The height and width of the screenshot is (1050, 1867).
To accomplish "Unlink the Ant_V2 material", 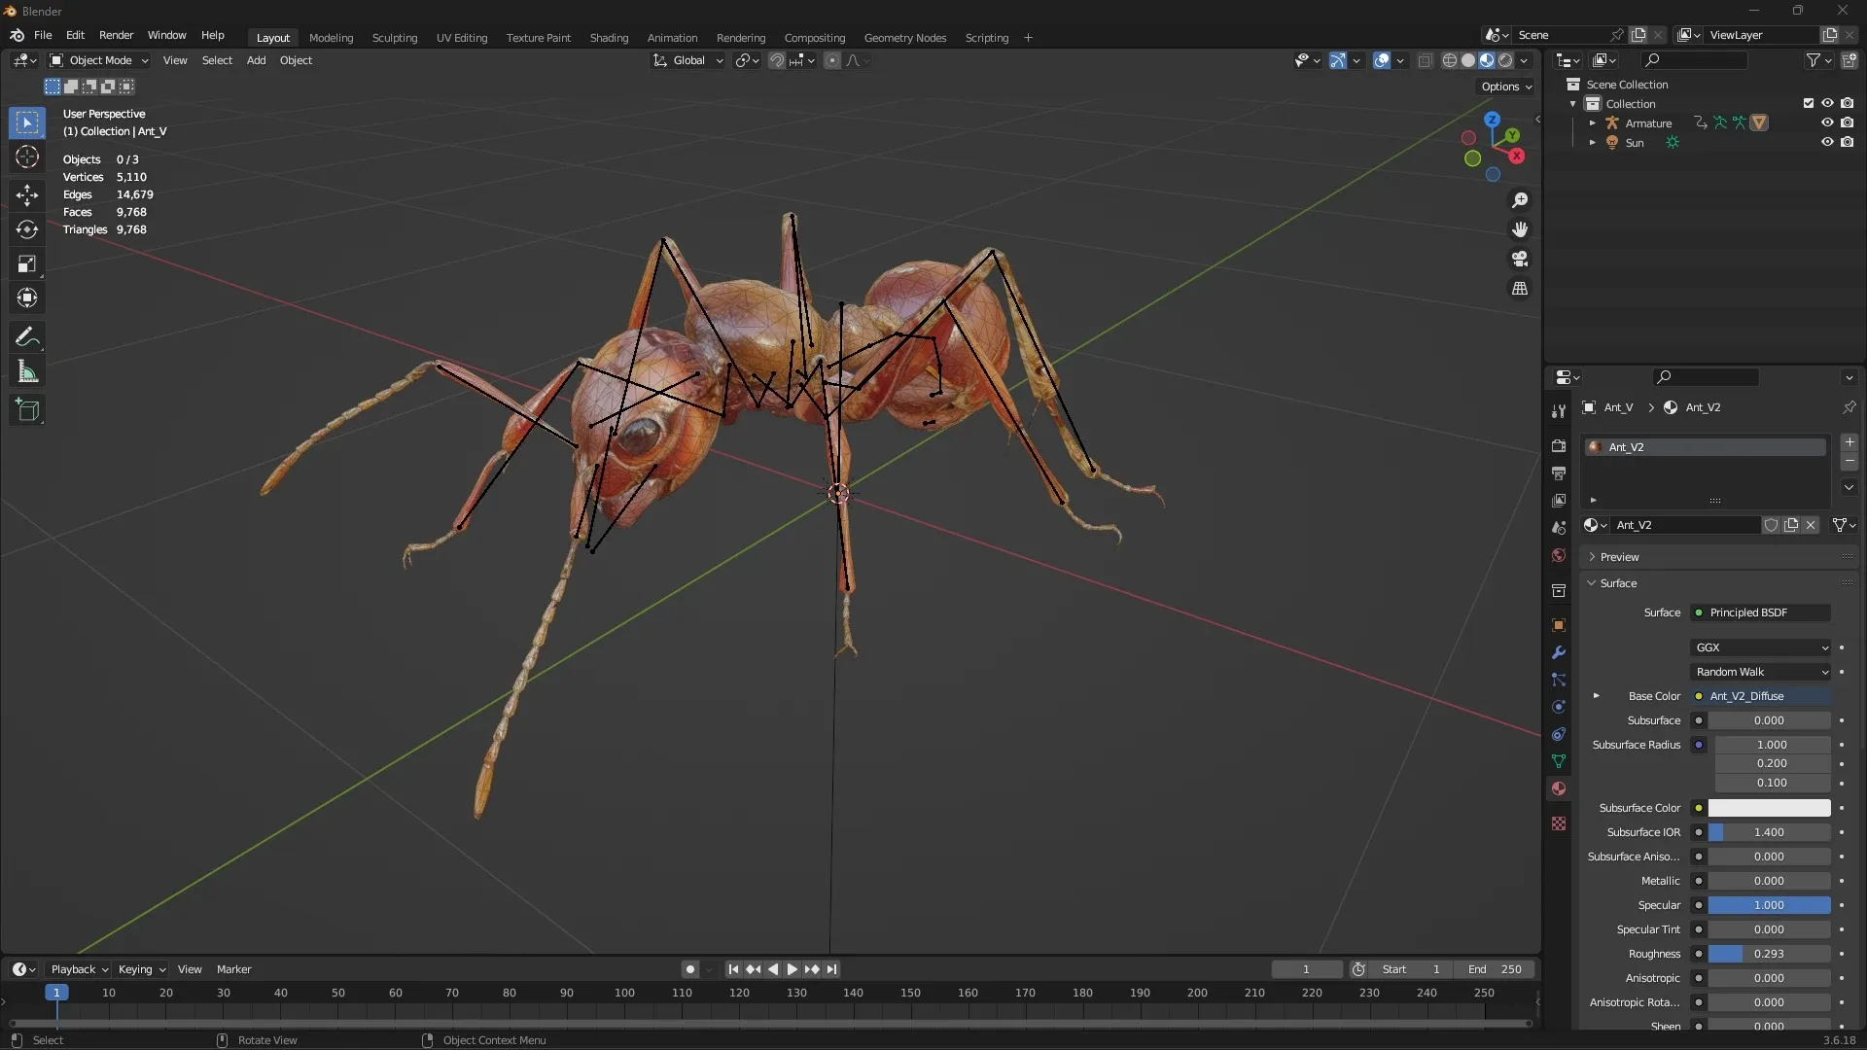I will (x=1811, y=525).
